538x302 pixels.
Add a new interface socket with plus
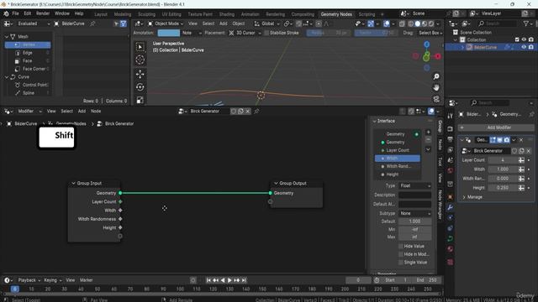[428, 132]
